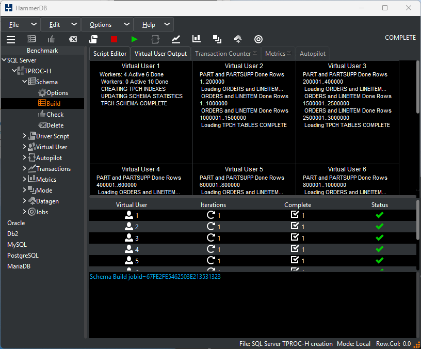The height and width of the screenshot is (349, 421).
Task: Run virtual users with green play button
Action: [134, 39]
